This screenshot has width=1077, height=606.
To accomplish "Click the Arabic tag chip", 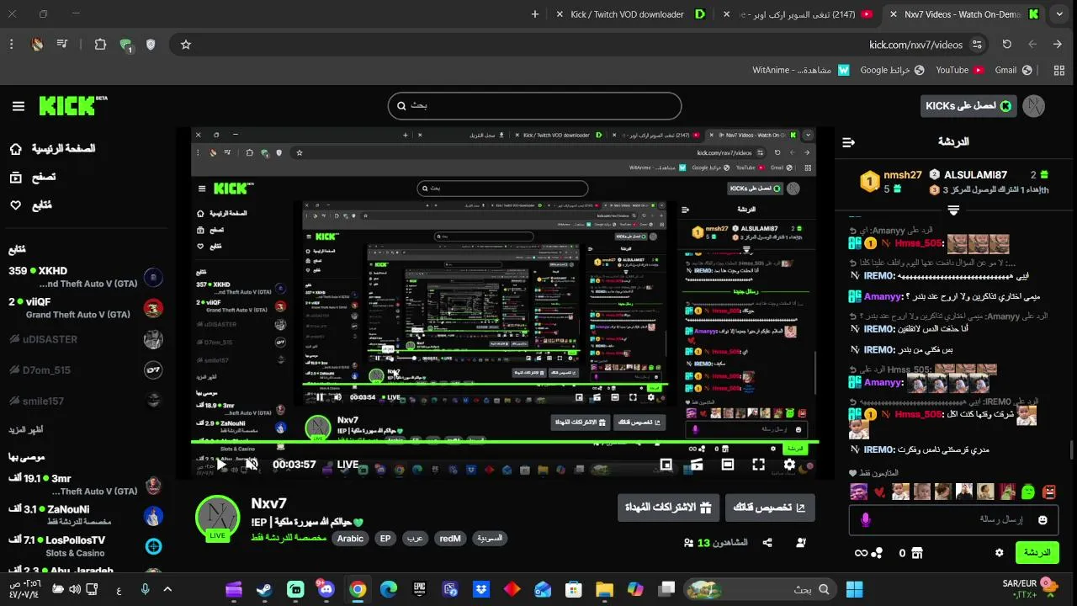I will [x=351, y=539].
